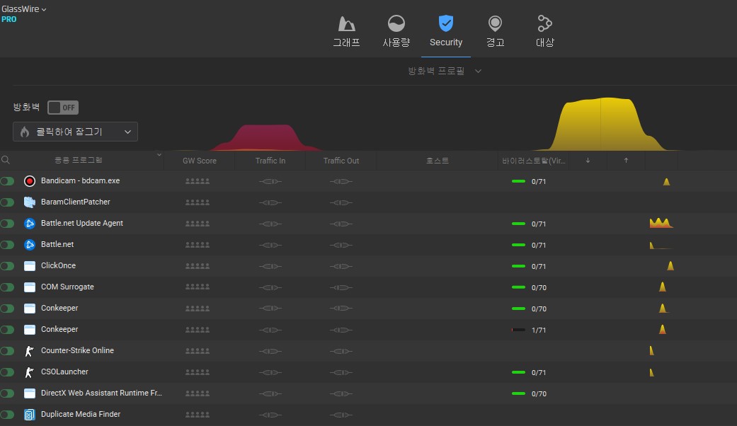Click the CSOLauncher soldier icon

pos(30,372)
